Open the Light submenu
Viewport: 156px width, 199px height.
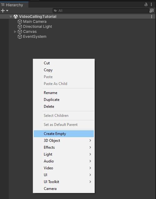(x=64, y=154)
